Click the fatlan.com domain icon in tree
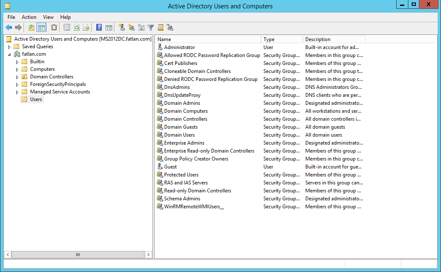This screenshot has width=441, height=272. click(x=17, y=54)
